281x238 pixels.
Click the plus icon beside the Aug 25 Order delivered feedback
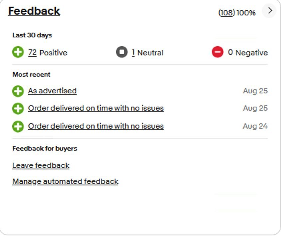pos(18,109)
